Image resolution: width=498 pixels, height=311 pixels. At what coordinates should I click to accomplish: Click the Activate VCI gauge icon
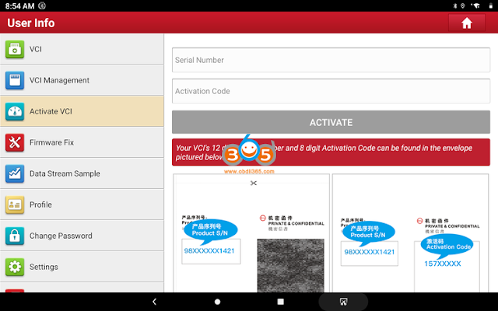(x=15, y=111)
